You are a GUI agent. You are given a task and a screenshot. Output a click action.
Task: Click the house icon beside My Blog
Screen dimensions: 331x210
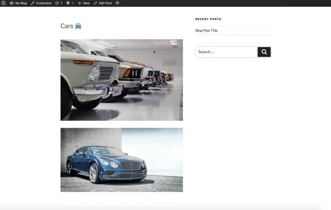(x=11, y=3)
